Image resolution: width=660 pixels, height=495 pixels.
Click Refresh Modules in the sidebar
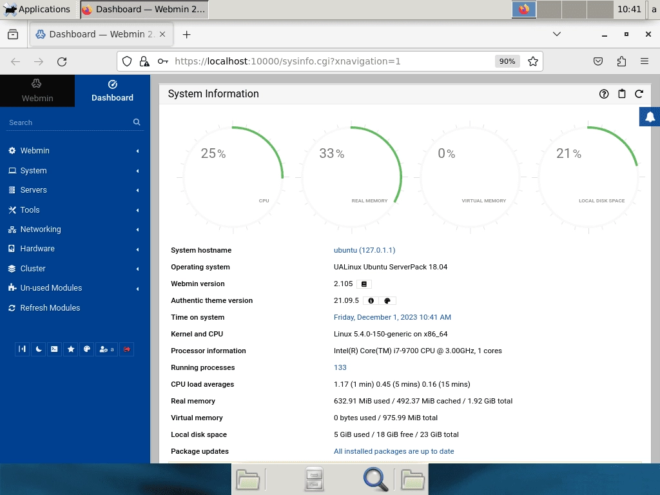coord(50,307)
